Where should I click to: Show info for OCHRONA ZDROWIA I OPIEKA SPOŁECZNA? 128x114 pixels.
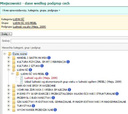point(69,90)
